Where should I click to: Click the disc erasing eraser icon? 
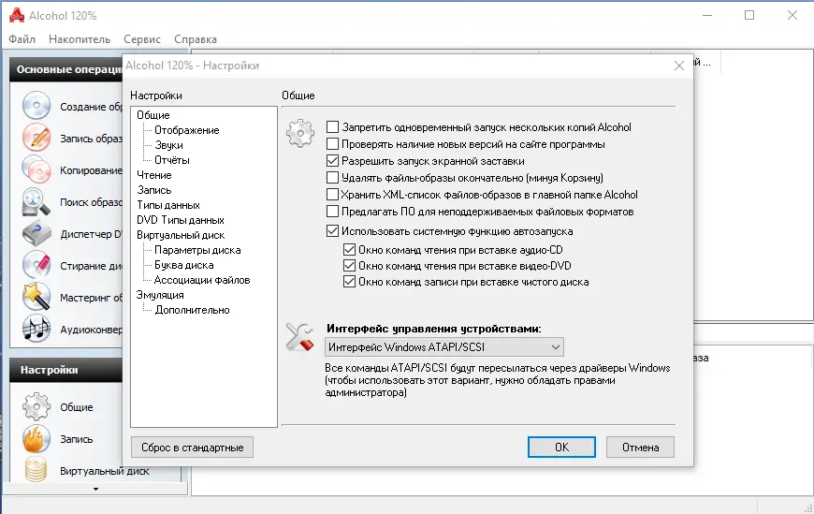click(36, 265)
